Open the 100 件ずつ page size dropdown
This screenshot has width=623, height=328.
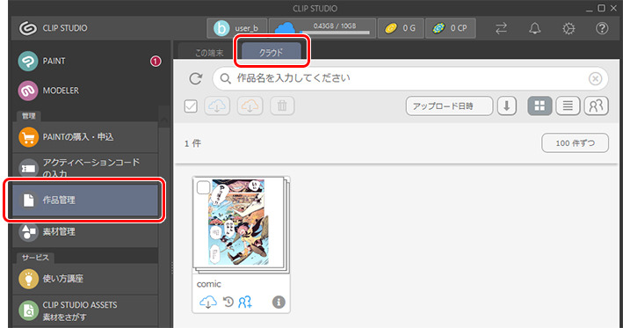tap(575, 143)
